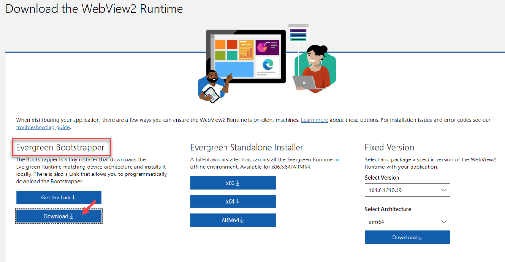The height and width of the screenshot is (262, 505).
Task: Click the pie chart tile on monitor
Action: [267, 48]
